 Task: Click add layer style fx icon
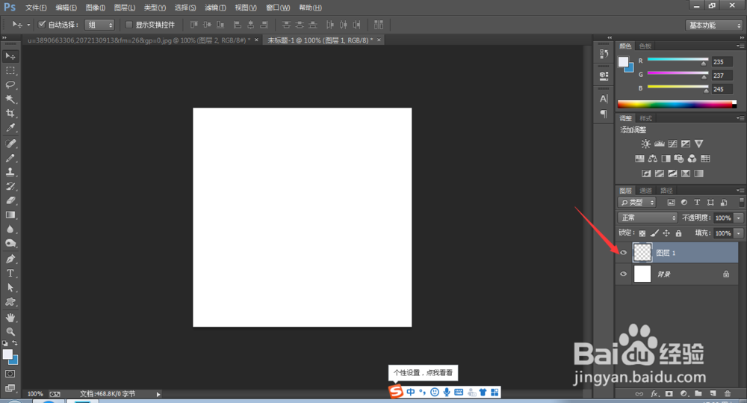654,393
